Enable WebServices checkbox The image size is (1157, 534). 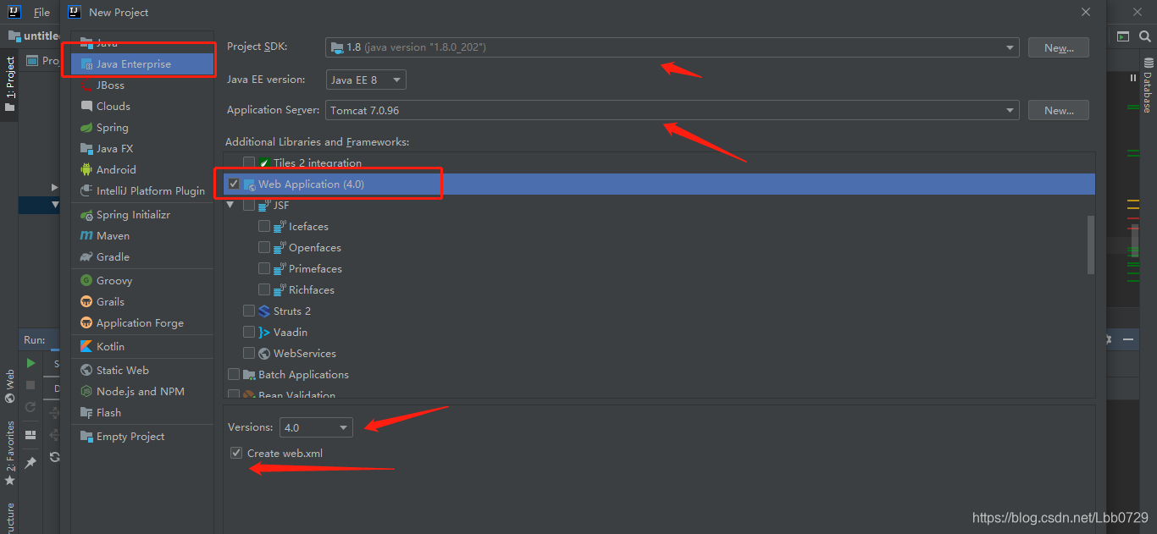pos(249,354)
